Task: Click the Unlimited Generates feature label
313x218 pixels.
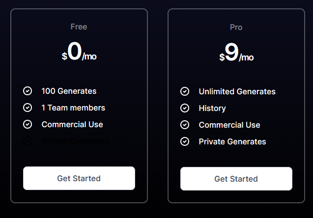Action: click(x=237, y=91)
